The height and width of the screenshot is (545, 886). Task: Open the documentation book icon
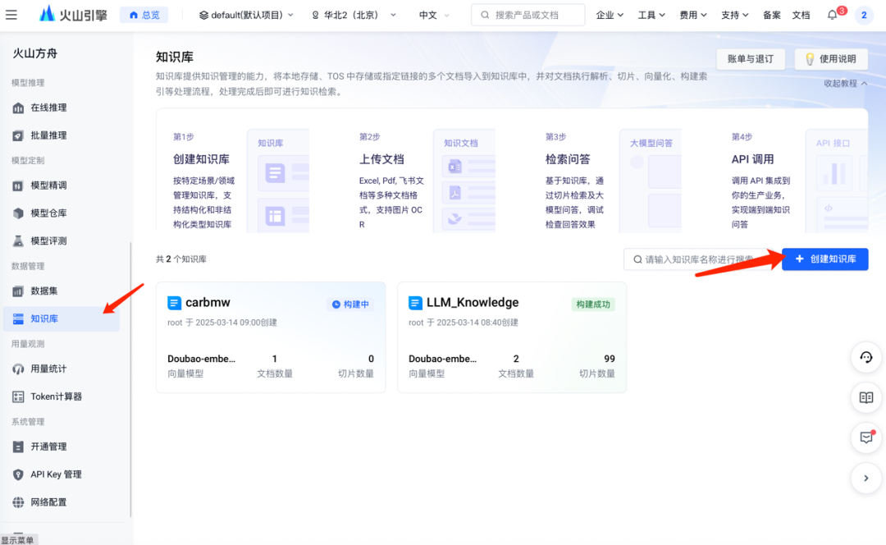(866, 397)
